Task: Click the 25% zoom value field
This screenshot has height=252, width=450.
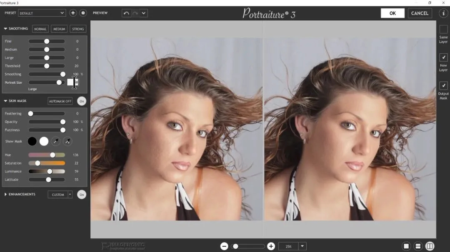Action: 289,246
